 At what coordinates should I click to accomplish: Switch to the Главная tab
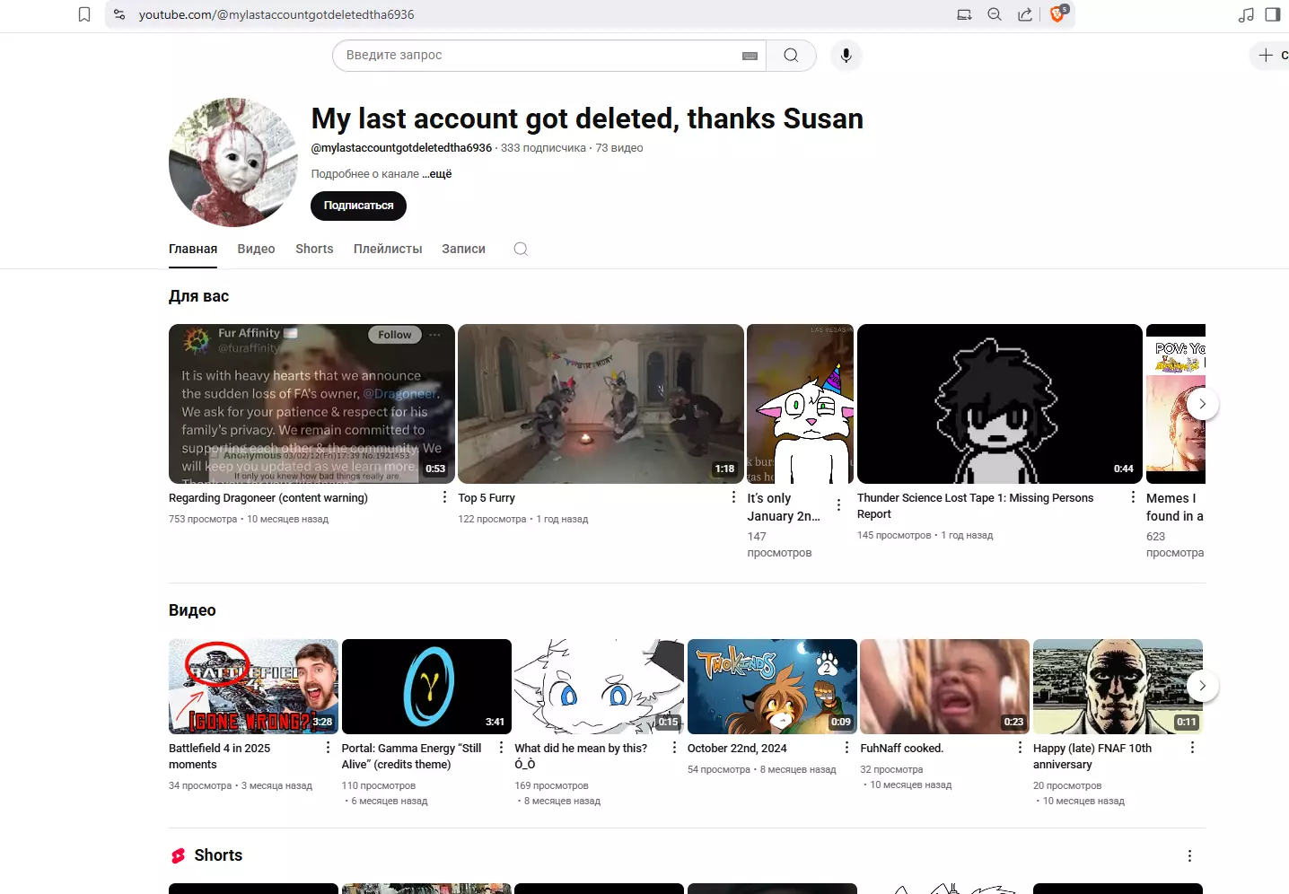[193, 250]
